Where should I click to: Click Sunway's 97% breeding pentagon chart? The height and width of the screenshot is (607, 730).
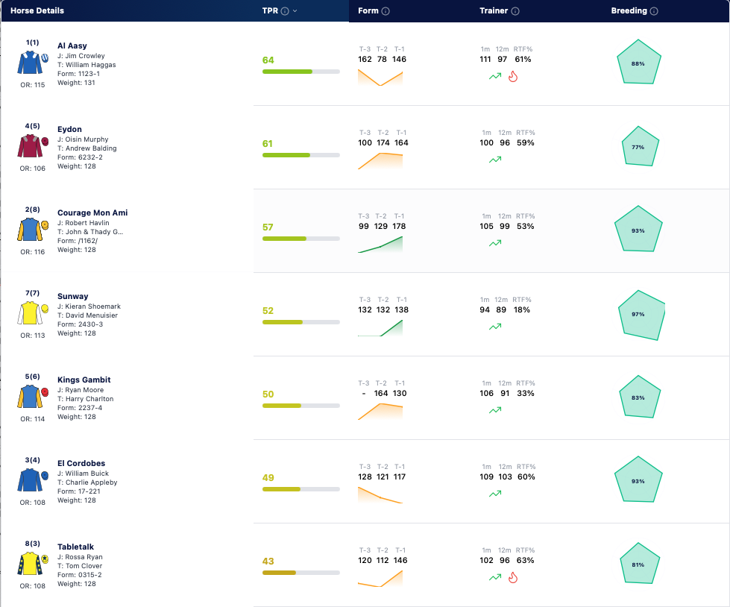coord(641,315)
